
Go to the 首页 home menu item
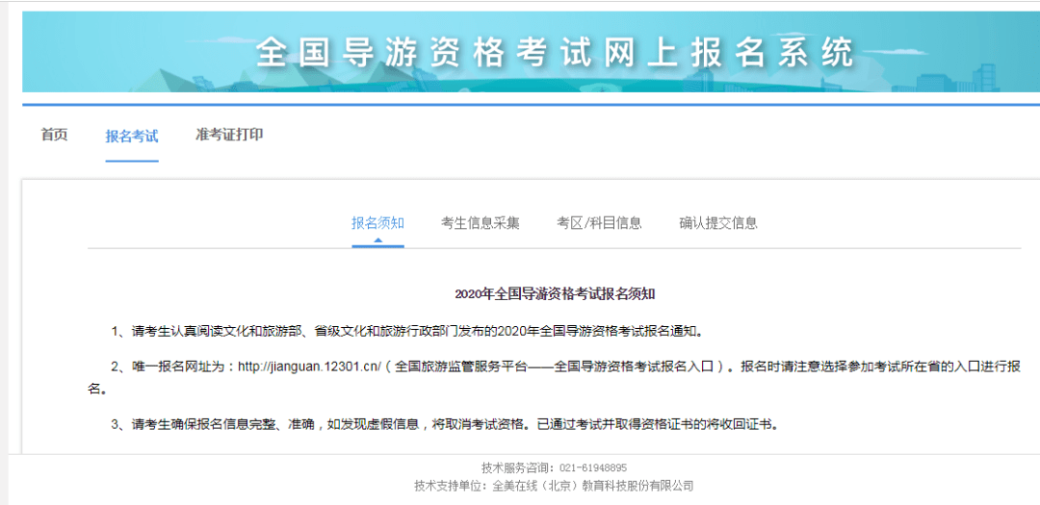(x=54, y=135)
